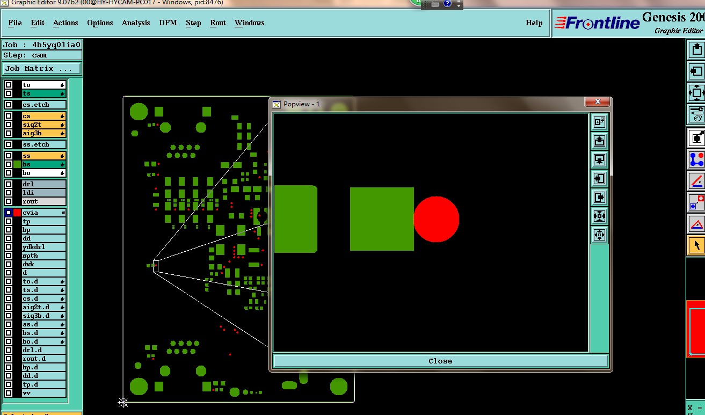This screenshot has height=415, width=705.
Task: Select the add feature pad tool
Action: [697, 137]
